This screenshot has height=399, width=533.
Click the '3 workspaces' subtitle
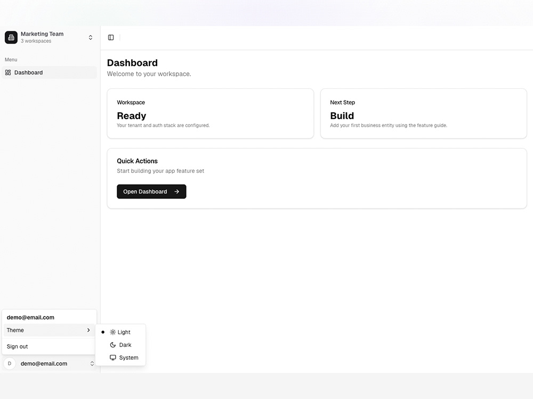click(x=36, y=41)
